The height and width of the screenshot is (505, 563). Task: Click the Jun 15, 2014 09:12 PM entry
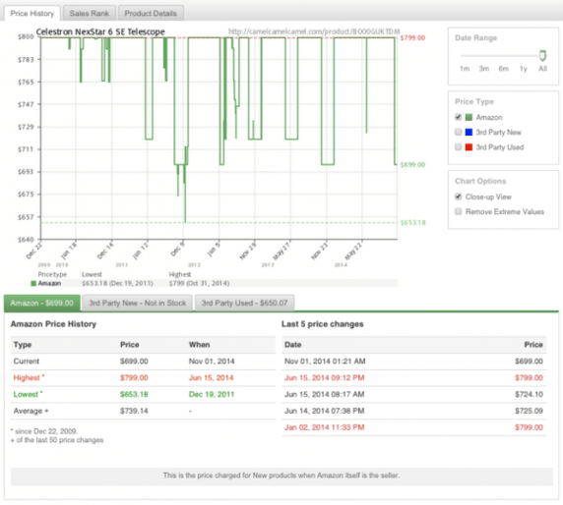click(x=324, y=377)
